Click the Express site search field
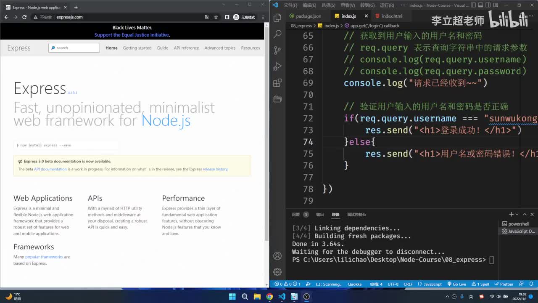Viewport: 538px width, 303px height. point(74,48)
